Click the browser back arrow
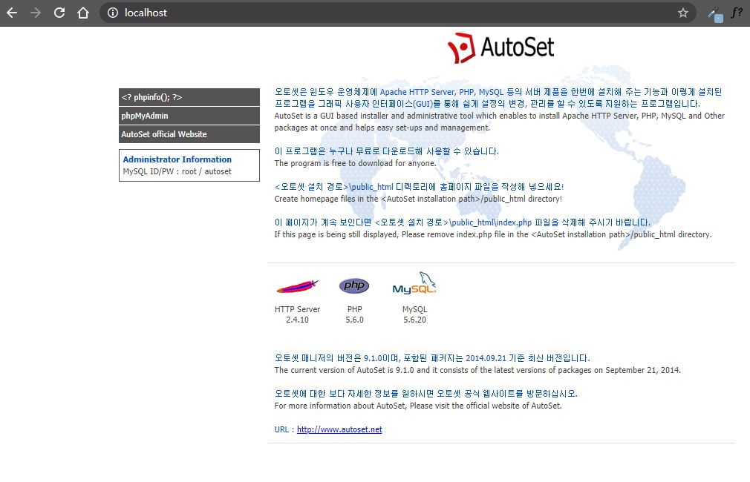The height and width of the screenshot is (482, 750). point(12,13)
